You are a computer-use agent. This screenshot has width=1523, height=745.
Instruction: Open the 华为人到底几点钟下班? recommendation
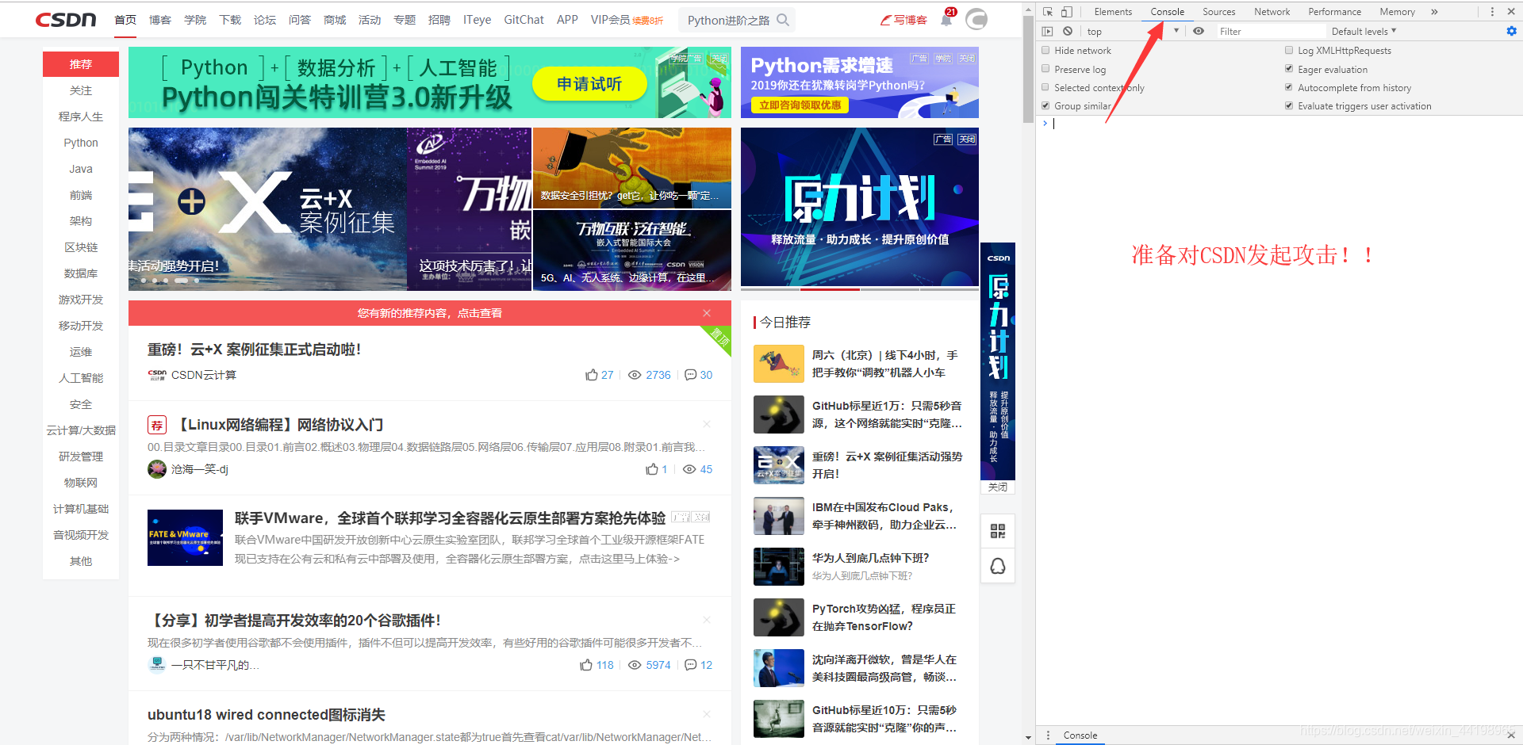871,558
